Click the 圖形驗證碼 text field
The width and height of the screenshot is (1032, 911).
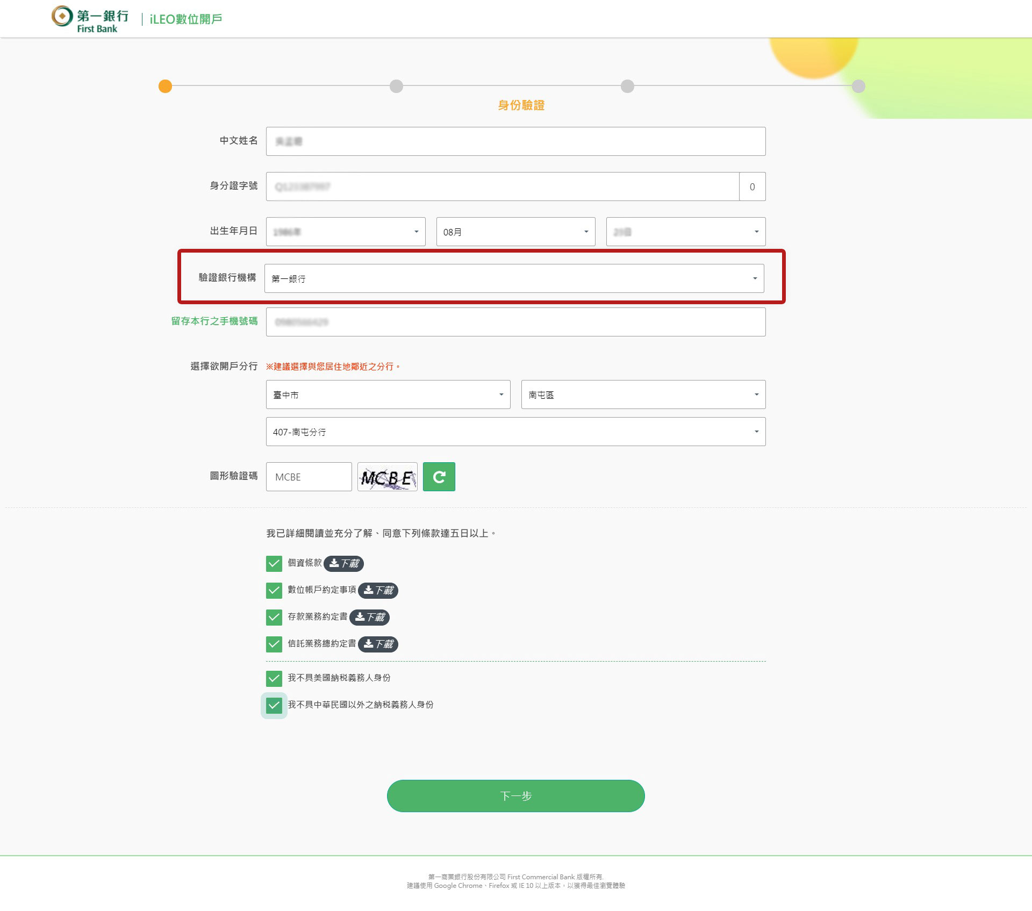pos(309,477)
